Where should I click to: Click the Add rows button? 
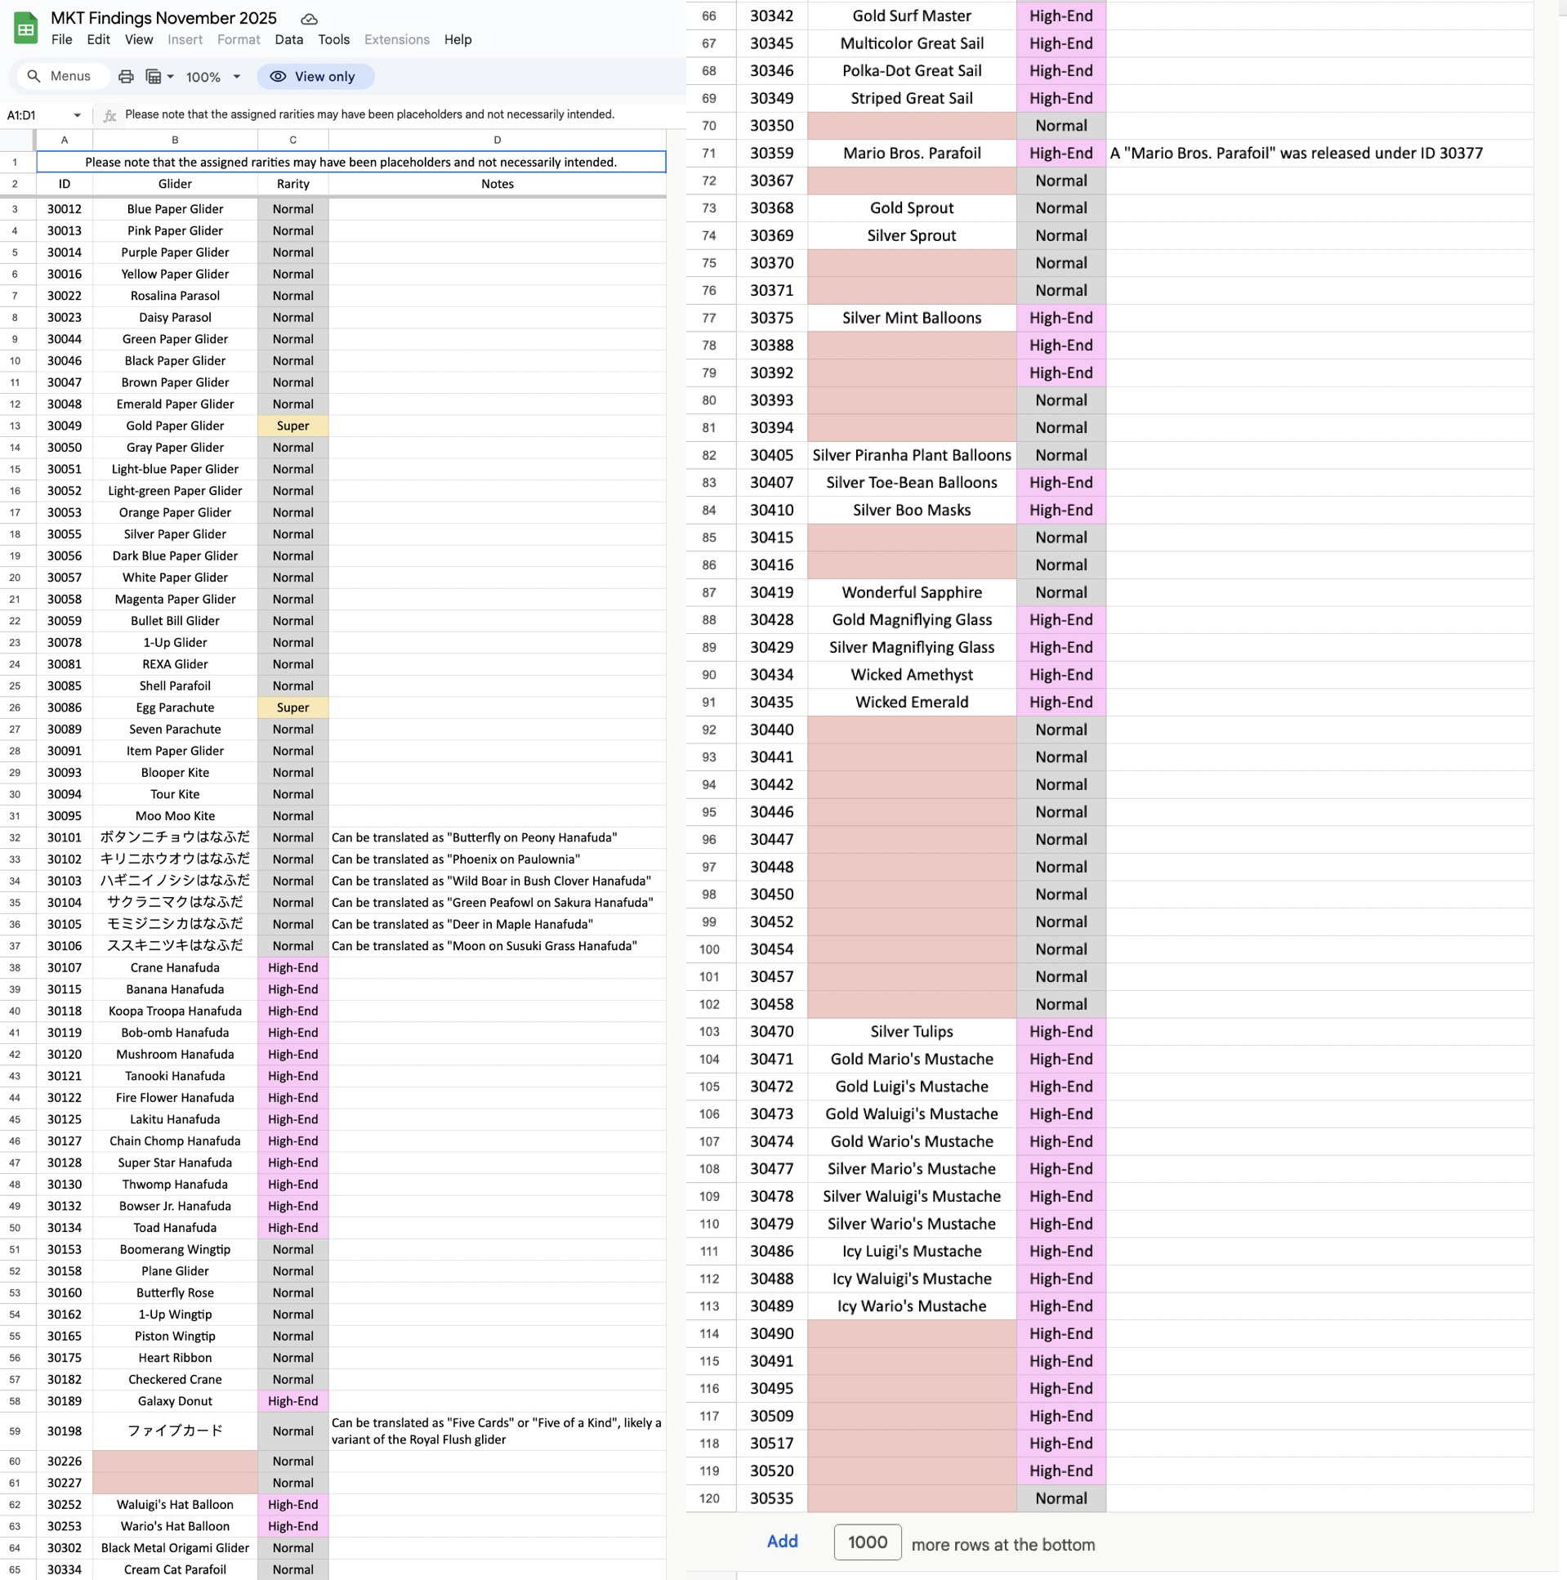(x=782, y=1541)
